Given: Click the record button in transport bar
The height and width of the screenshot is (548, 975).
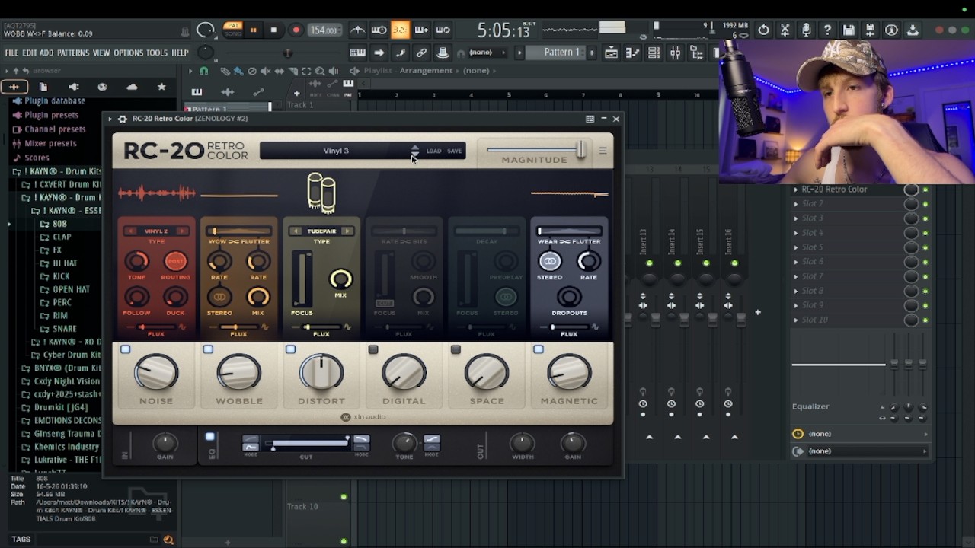Looking at the screenshot, I should point(296,30).
